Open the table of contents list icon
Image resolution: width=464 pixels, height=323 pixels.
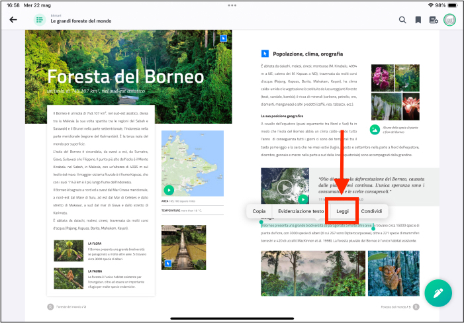pyautogui.click(x=40, y=20)
